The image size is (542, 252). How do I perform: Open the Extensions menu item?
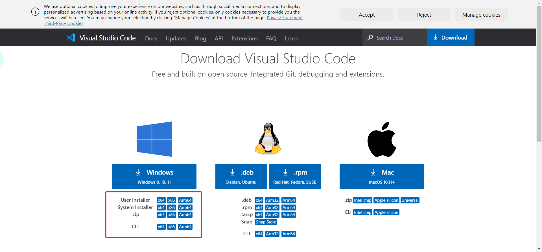pyautogui.click(x=244, y=38)
